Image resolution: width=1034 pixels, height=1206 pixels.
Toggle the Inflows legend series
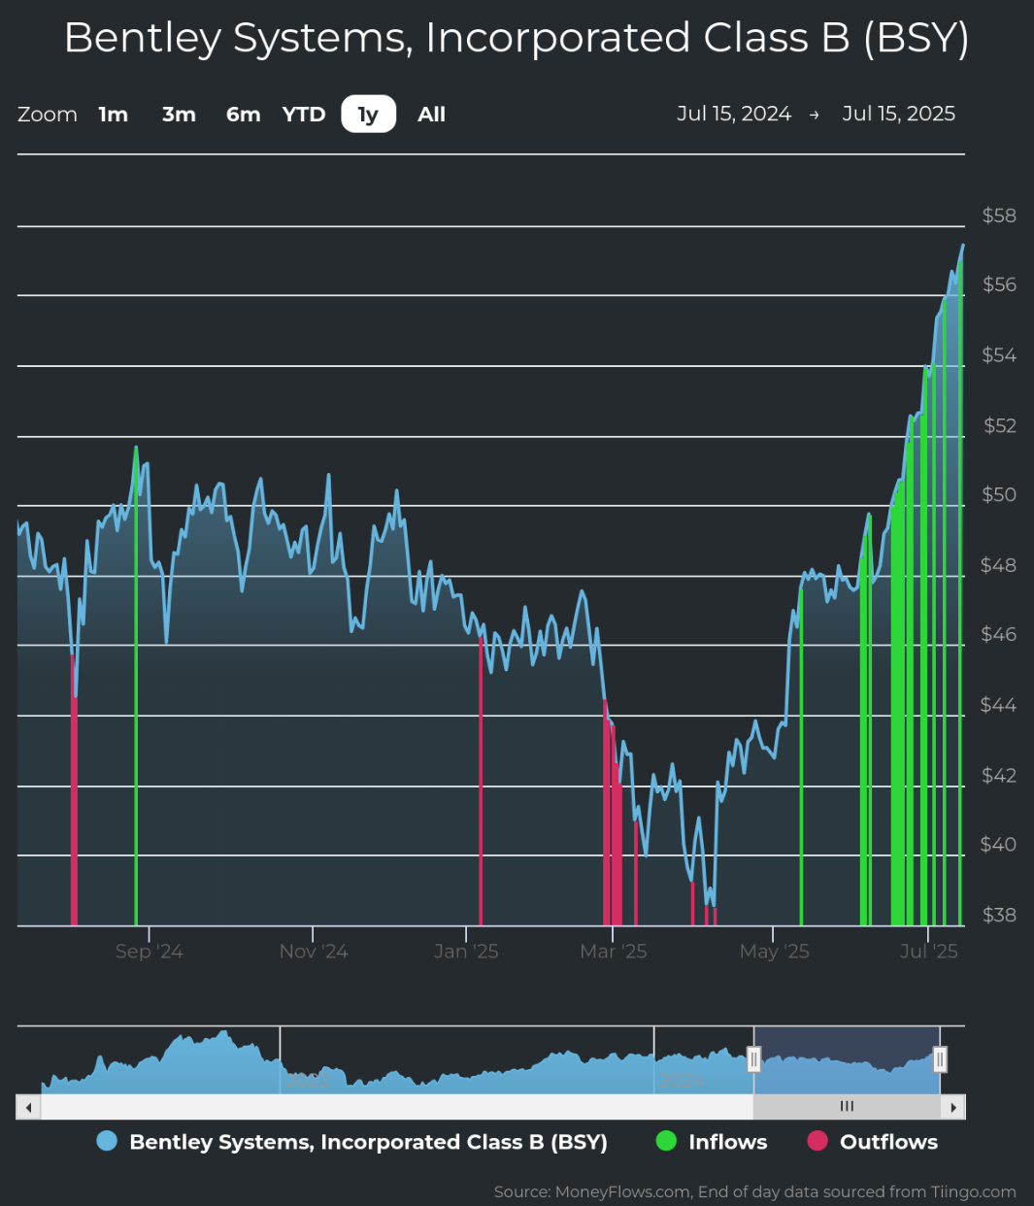712,1142
